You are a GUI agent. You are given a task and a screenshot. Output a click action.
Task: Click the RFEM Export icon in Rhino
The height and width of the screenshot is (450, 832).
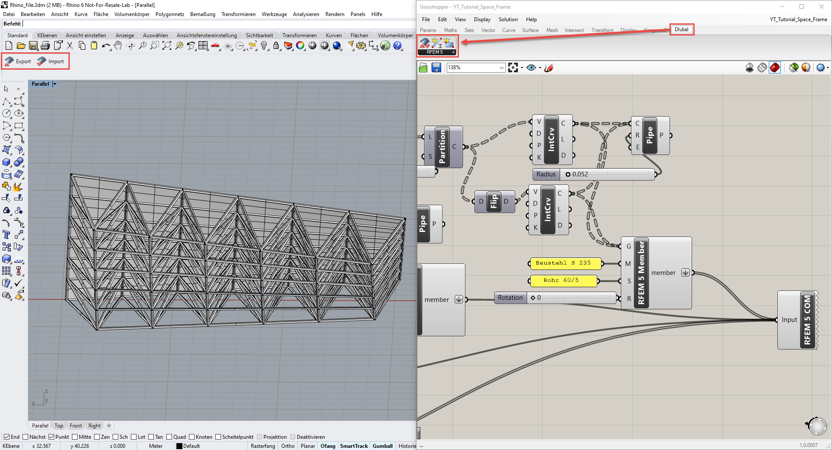point(10,61)
